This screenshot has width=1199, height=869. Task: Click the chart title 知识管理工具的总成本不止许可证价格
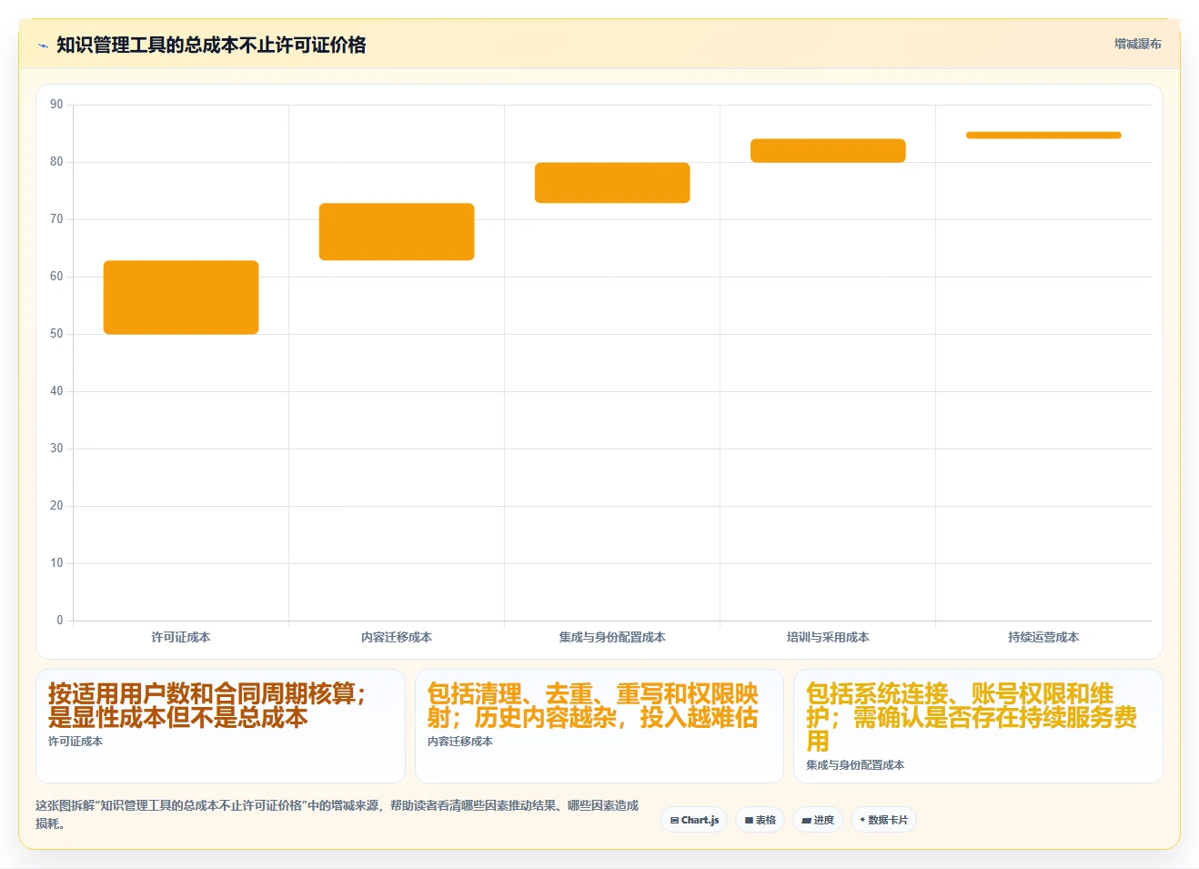[211, 45]
